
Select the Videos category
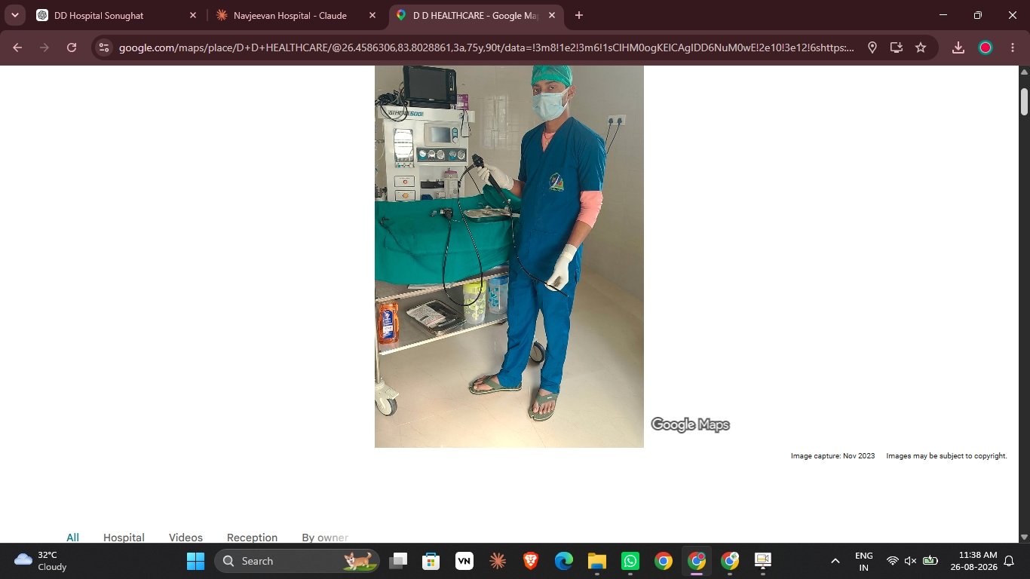(x=185, y=538)
